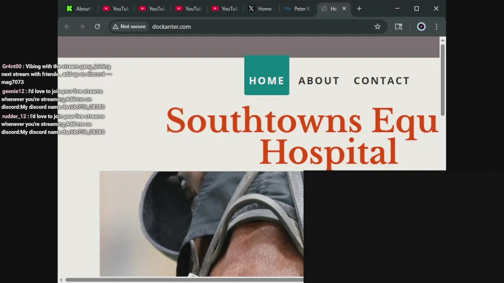The height and width of the screenshot is (283, 504).
Task: Click the horse photo on the page
Action: click(x=201, y=224)
